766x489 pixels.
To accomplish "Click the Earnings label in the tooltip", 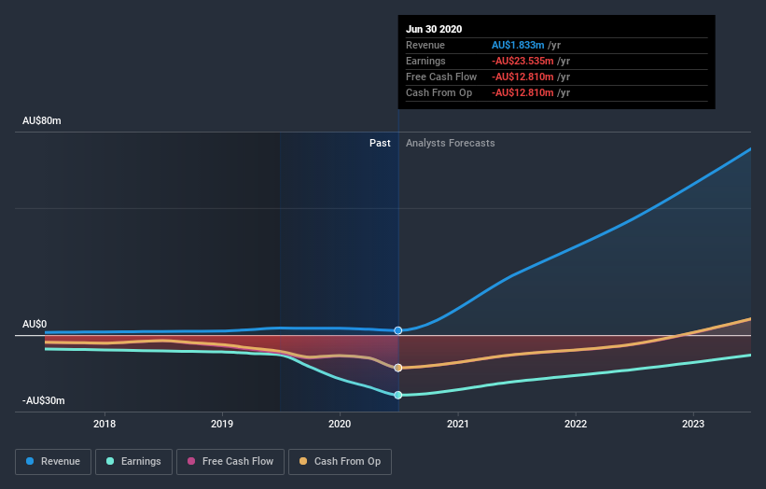I will pos(425,61).
